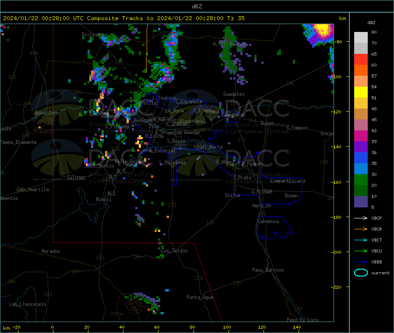The height and width of the screenshot is (333, 394).
Task: Click the -80 km tick on right axis
Action: [339, 42]
